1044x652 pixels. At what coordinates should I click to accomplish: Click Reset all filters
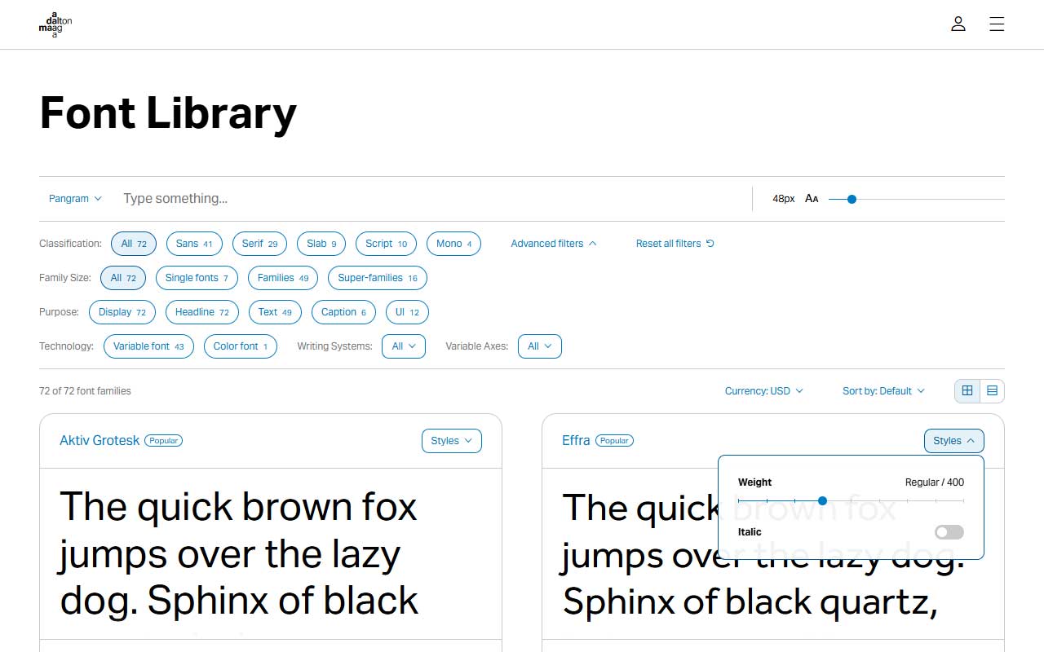669,243
